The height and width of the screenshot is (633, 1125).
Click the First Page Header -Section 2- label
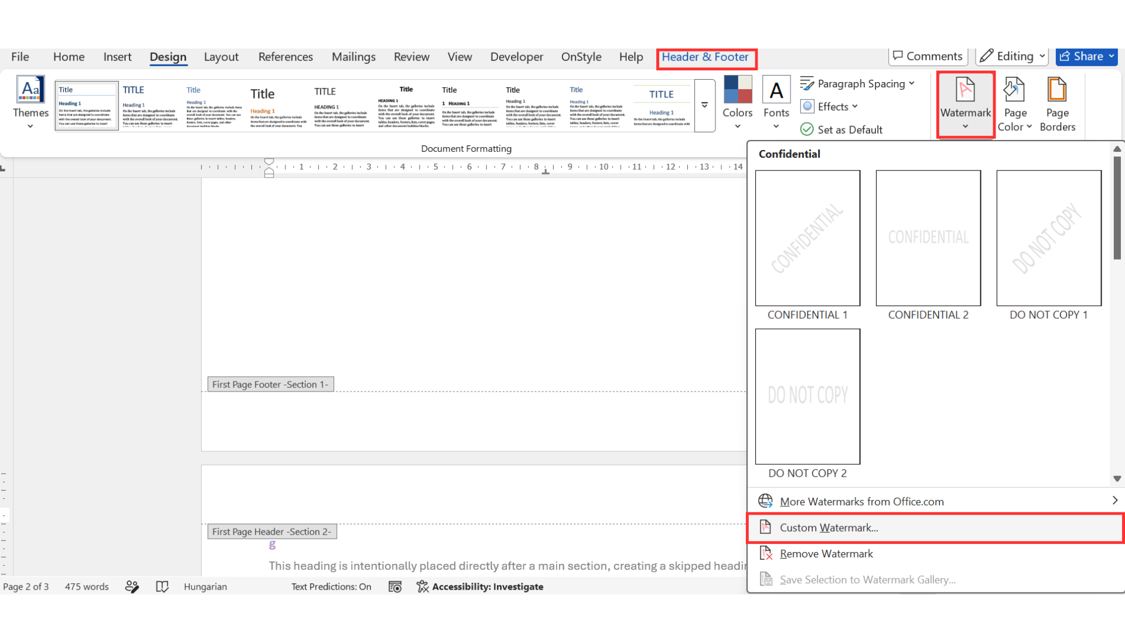click(272, 532)
